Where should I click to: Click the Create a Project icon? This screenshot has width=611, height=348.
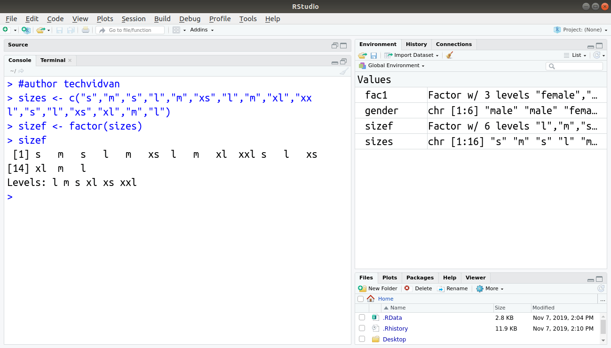point(26,30)
